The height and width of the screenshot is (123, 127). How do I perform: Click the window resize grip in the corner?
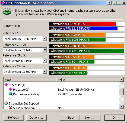125,121
